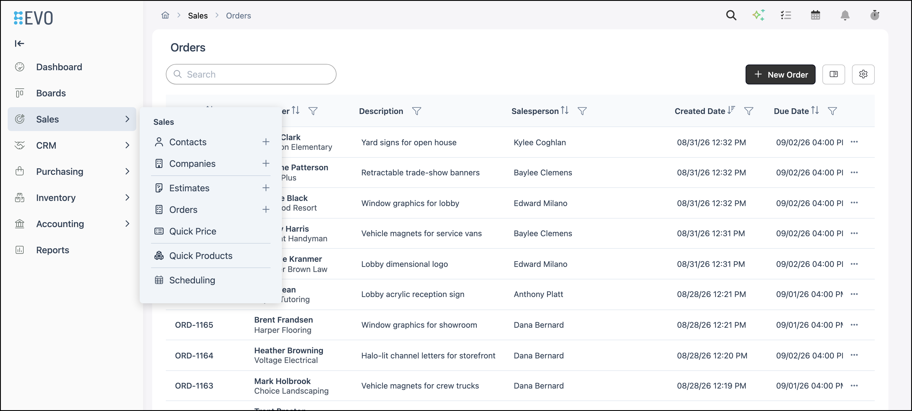Click 'Anthony Platt' salesperson cell
912x411 pixels.
coord(538,294)
